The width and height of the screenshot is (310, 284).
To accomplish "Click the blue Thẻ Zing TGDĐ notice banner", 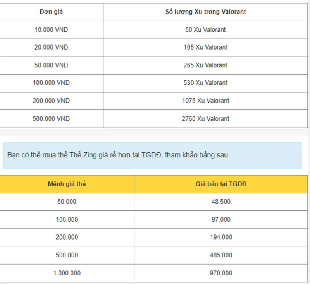I will click(152, 155).
